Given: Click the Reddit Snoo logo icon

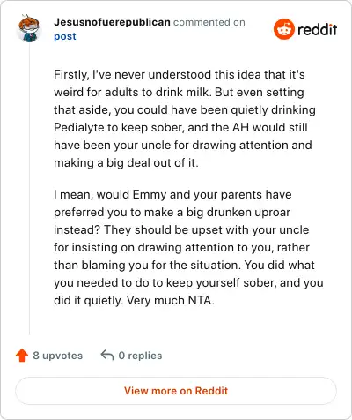Looking at the screenshot, I should point(283,29).
